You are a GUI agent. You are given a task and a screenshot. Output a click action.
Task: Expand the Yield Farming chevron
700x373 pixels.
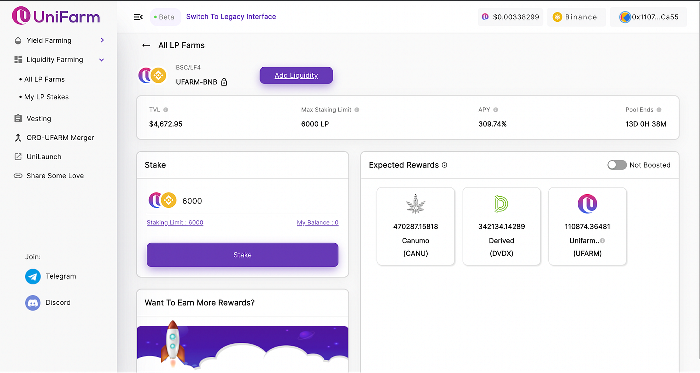coord(102,40)
